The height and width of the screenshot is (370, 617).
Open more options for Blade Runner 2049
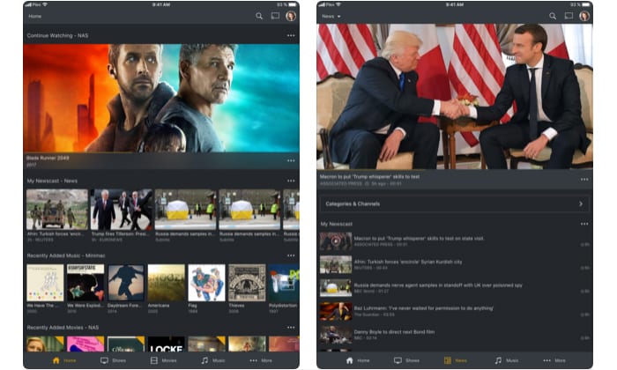click(x=291, y=160)
